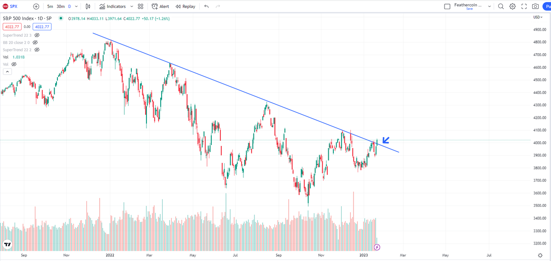Screen dimensions: 551x261
Task: Open the USD currency dropdown
Action: [x=538, y=17]
